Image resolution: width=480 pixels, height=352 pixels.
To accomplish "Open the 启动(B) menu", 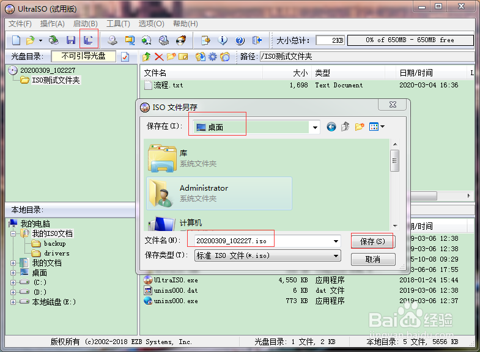I will tap(86, 24).
